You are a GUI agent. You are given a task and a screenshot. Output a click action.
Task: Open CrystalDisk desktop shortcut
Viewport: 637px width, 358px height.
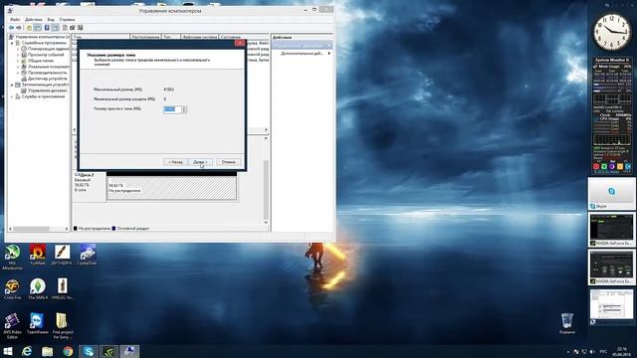87,256
